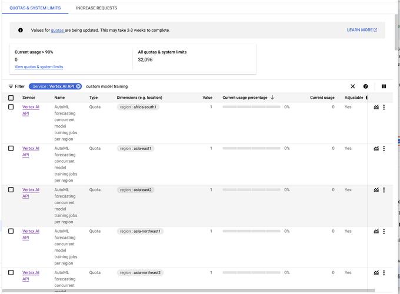This screenshot has width=400, height=294.
Task: Click the clear filter X icon
Action: click(353, 86)
